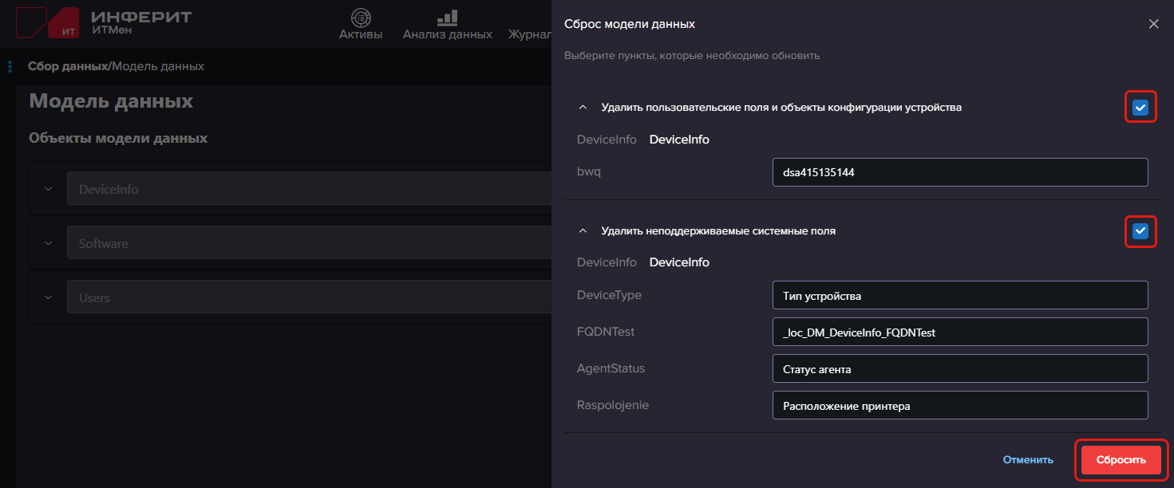Open the Data Analysis bar chart icon
The height and width of the screenshot is (488, 1174).
coord(447,17)
